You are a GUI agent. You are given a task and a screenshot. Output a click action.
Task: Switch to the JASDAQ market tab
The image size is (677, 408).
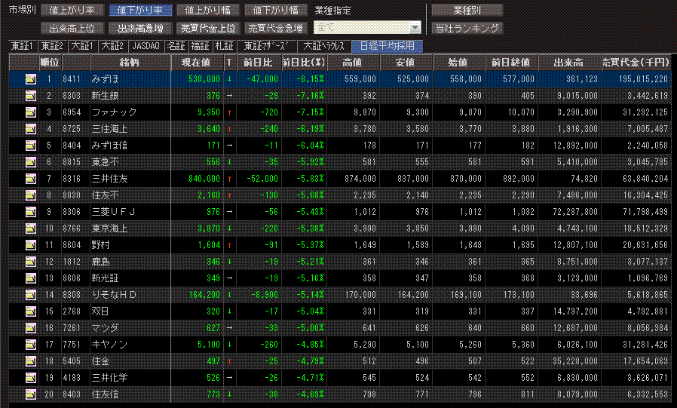click(x=146, y=46)
